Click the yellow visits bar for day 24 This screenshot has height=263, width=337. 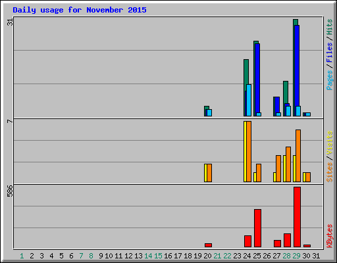point(245,151)
